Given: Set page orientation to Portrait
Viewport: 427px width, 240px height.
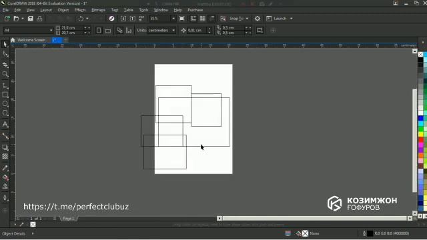Looking at the screenshot, I should tap(99, 30).
